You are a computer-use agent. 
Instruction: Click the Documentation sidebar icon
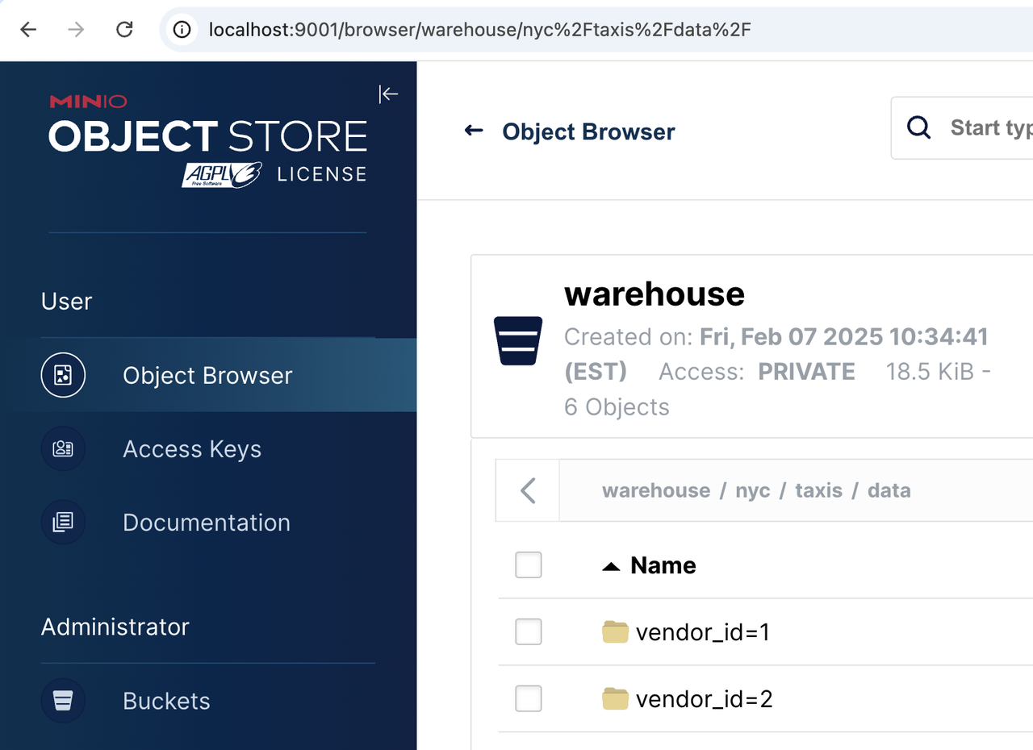[x=63, y=523]
